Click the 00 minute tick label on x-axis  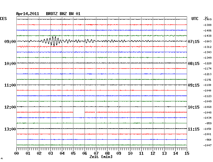(17, 153)
